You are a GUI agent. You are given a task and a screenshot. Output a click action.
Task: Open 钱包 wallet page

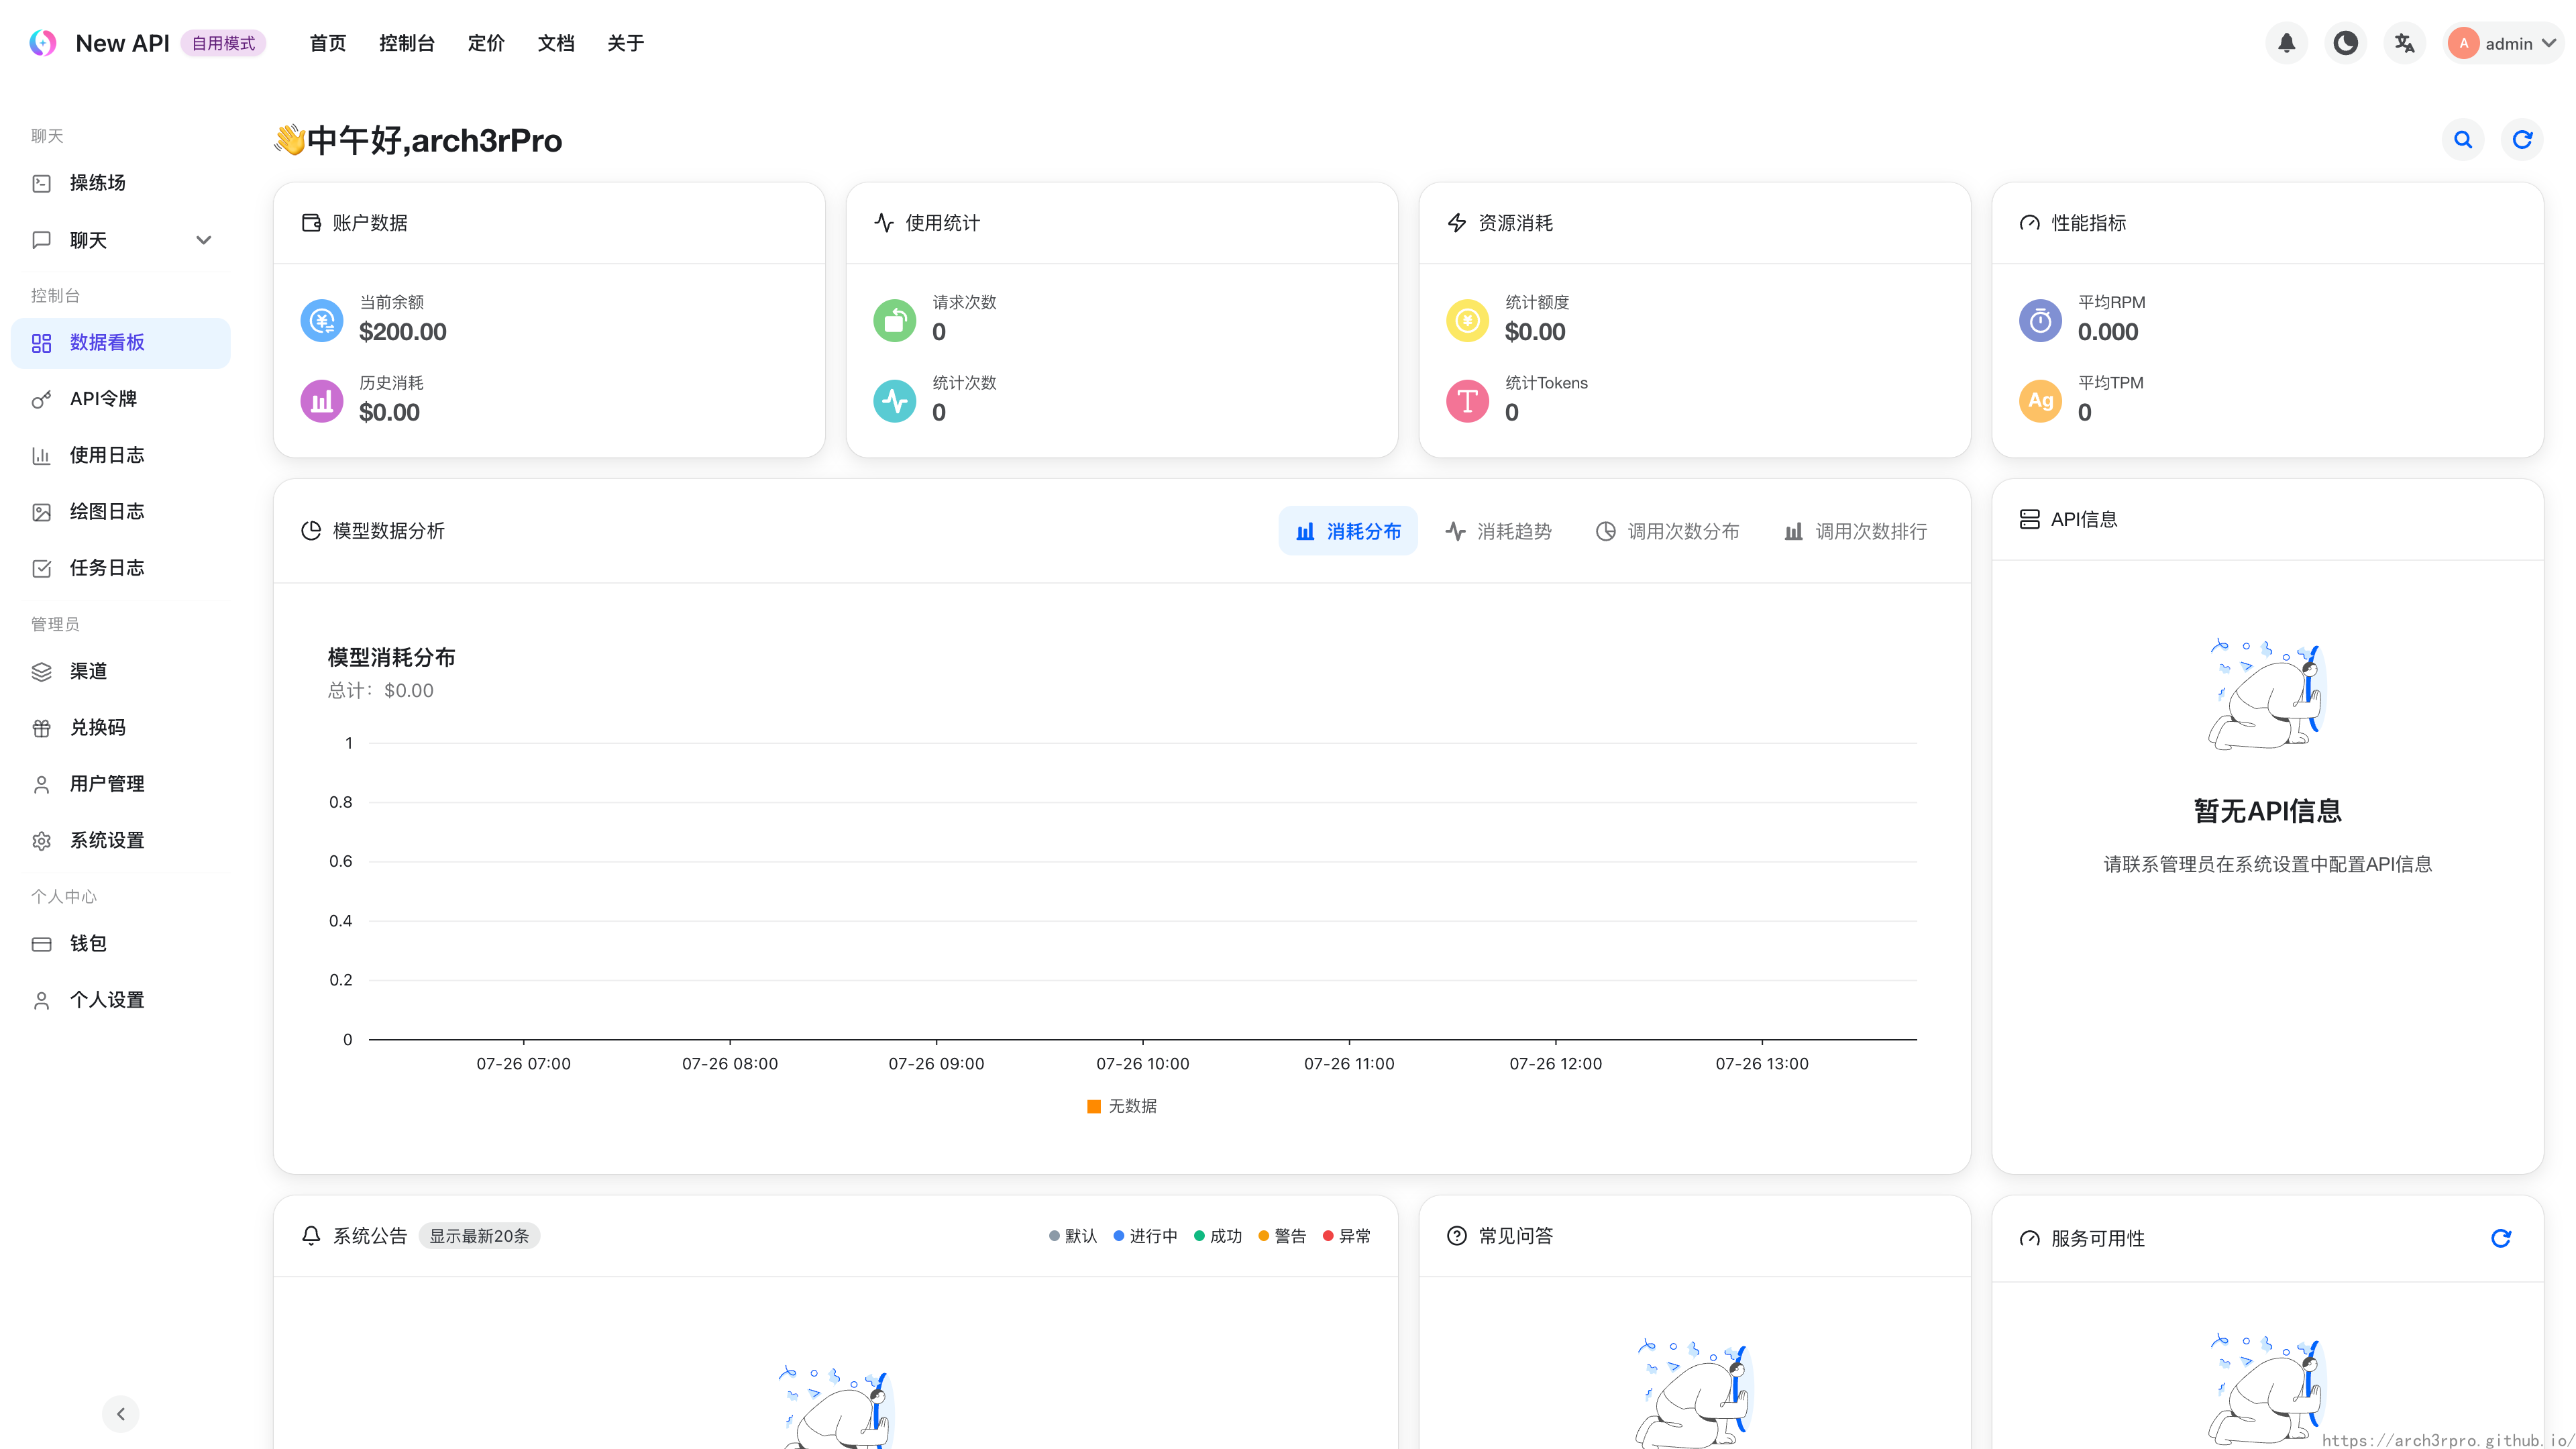(88, 943)
